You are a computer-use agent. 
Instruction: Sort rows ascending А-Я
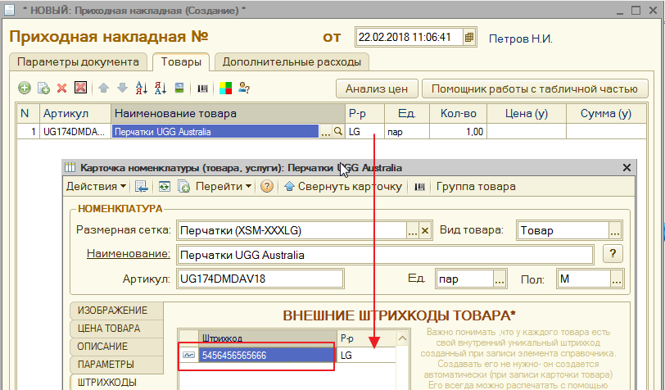(141, 88)
